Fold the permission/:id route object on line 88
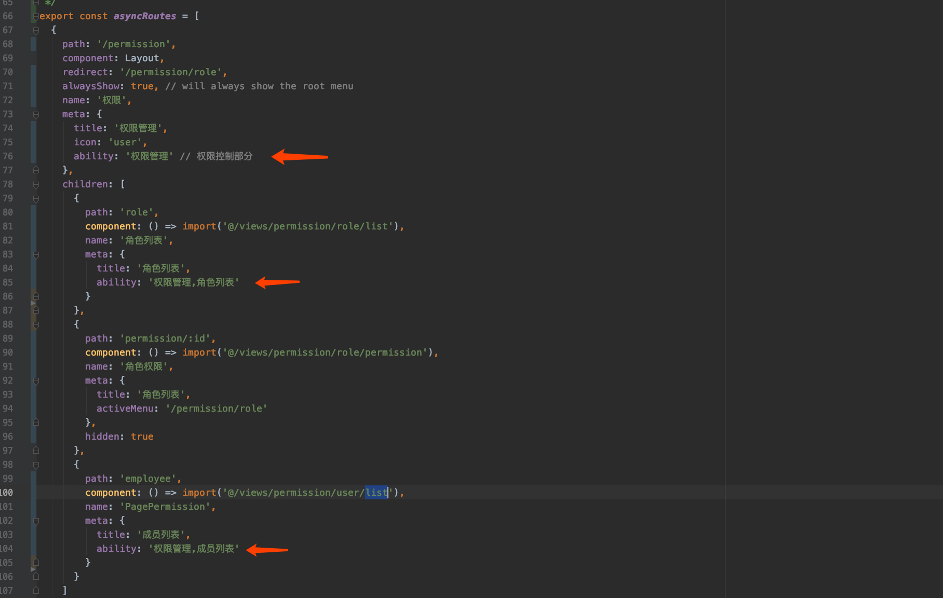This screenshot has height=598, width=943. [36, 325]
